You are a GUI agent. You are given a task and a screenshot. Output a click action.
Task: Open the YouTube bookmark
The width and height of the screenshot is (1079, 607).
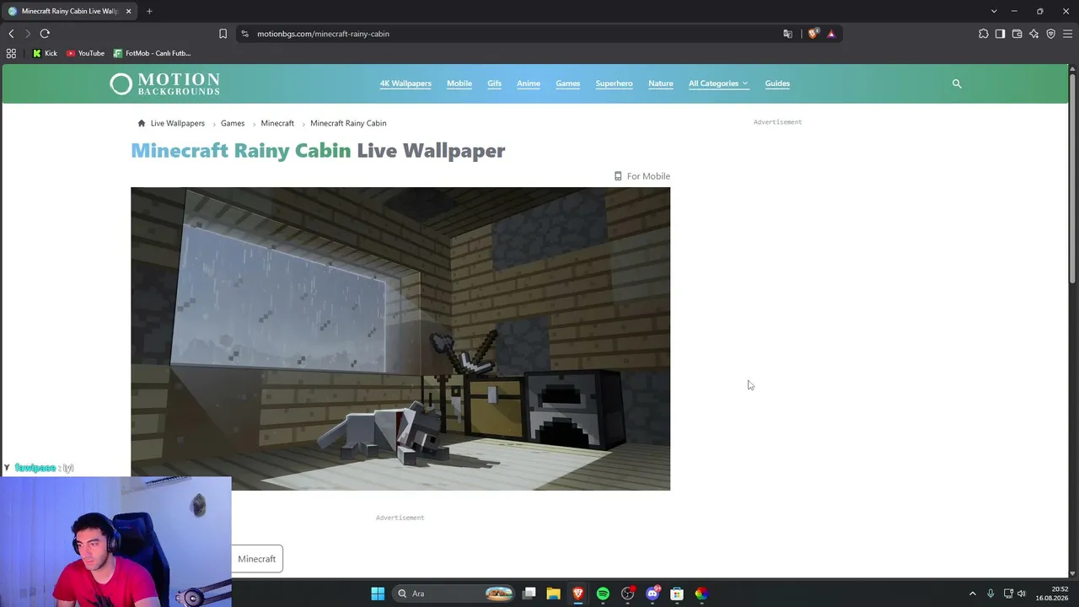pyautogui.click(x=85, y=53)
